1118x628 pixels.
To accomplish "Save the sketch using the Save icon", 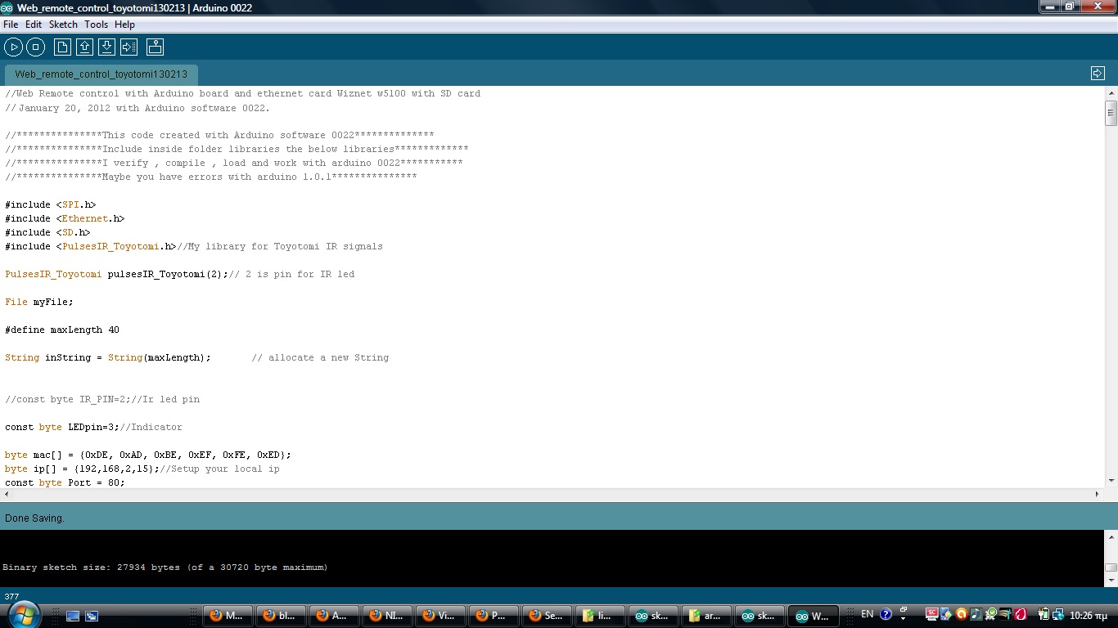I will pos(106,47).
